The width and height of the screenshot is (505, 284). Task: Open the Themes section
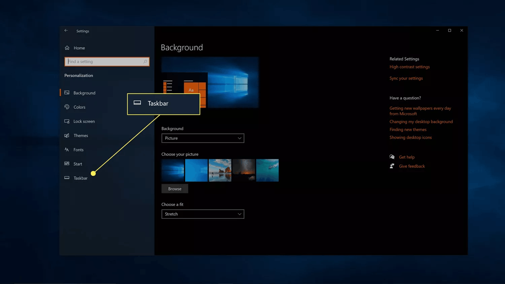tap(81, 135)
